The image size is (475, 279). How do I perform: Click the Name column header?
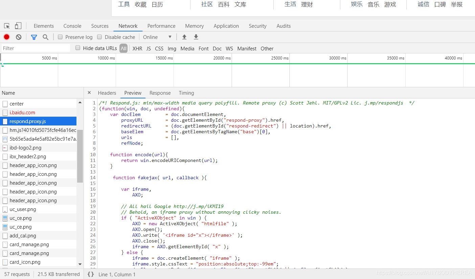pos(42,93)
